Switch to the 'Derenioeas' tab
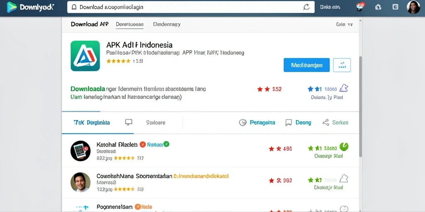 pos(129,24)
